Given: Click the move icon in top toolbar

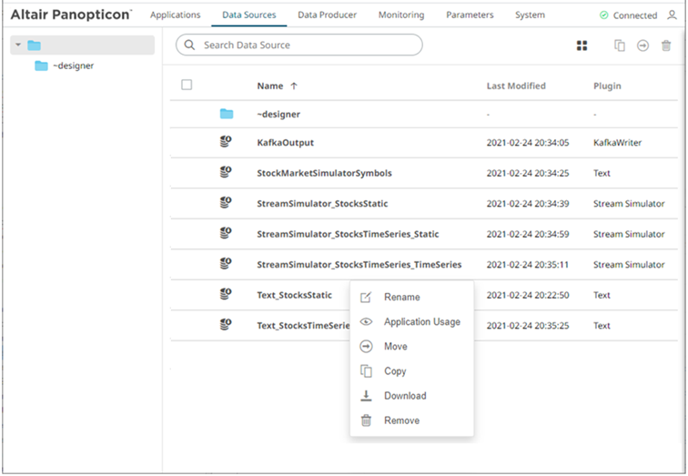Looking at the screenshot, I should coord(642,46).
